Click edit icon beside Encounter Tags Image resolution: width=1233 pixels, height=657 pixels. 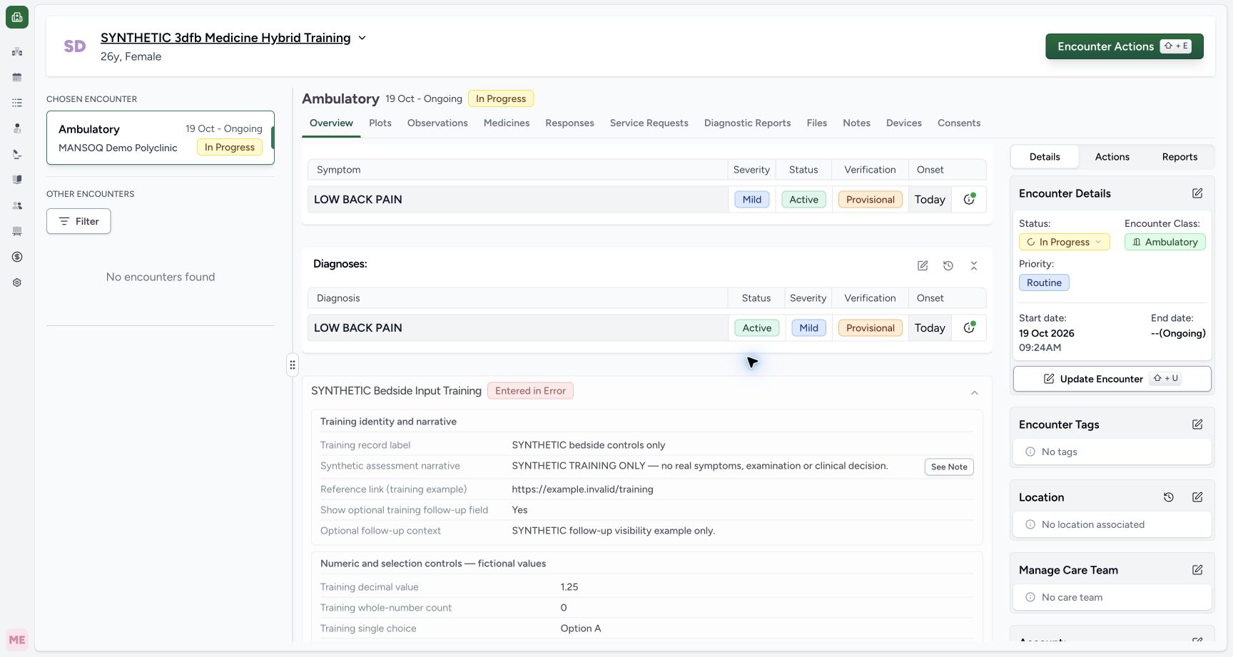pos(1197,424)
